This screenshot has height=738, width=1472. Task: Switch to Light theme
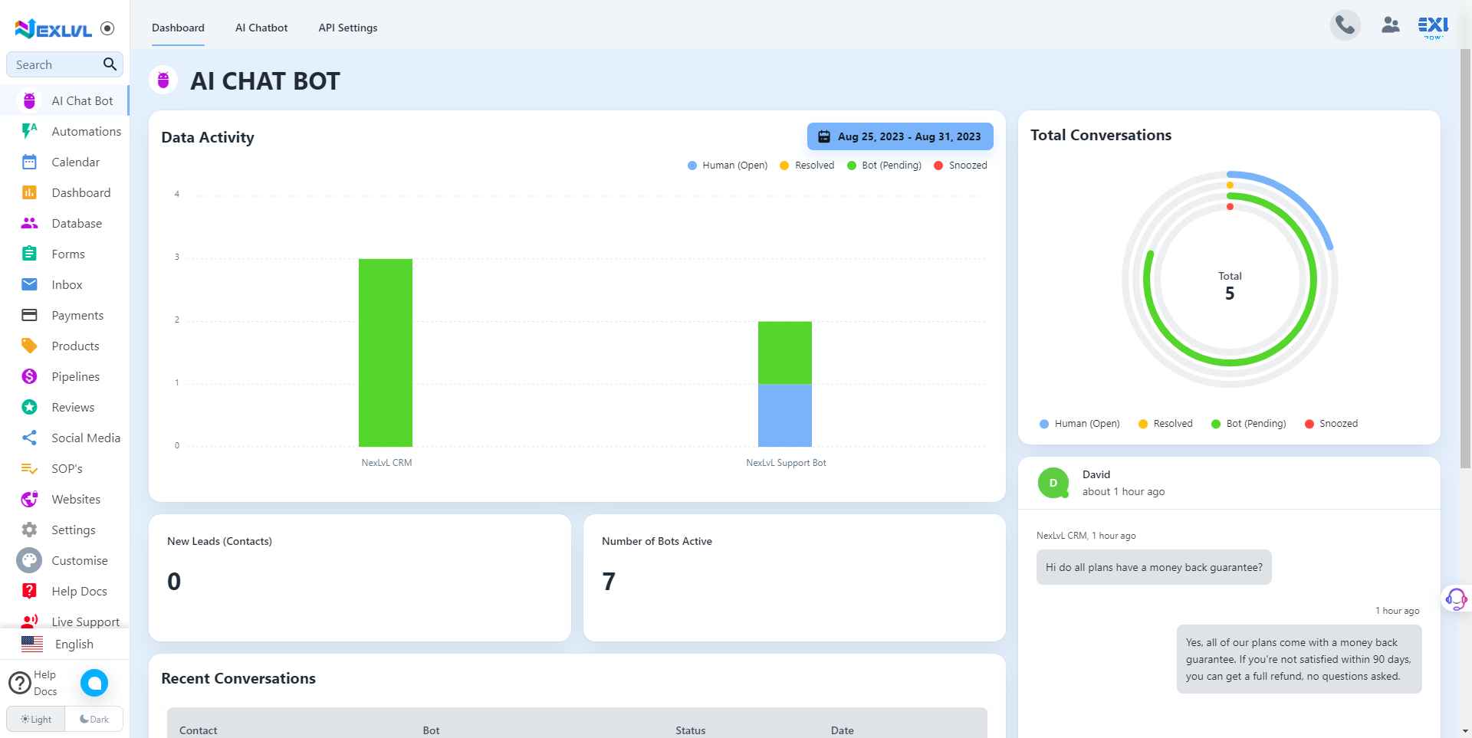36,719
